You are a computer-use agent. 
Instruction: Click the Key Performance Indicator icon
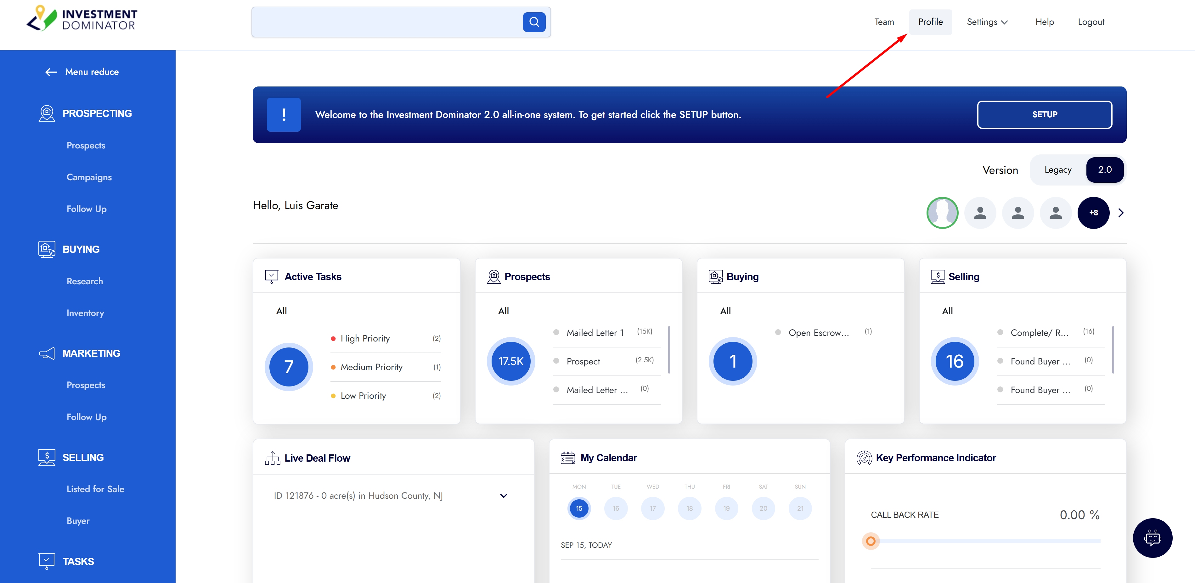(864, 458)
